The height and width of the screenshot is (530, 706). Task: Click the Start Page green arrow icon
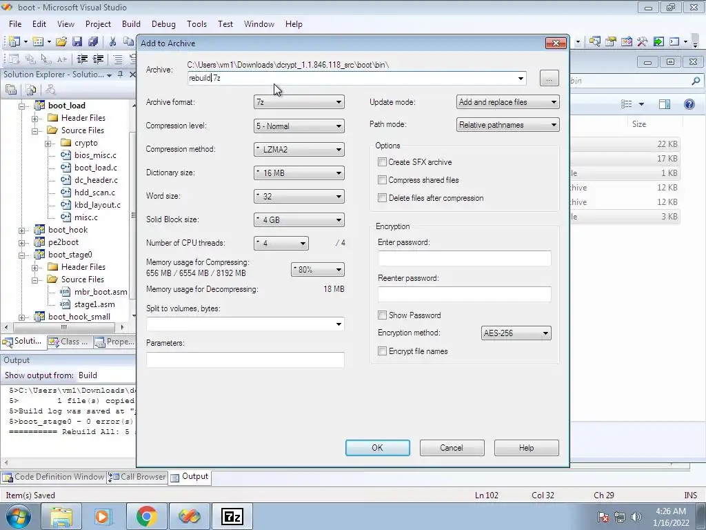click(x=658, y=42)
